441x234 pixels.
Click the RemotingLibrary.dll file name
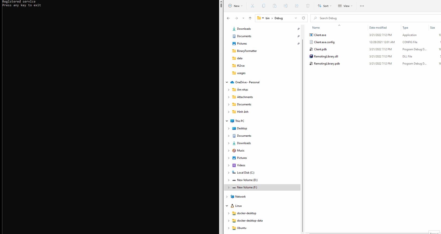click(x=326, y=56)
